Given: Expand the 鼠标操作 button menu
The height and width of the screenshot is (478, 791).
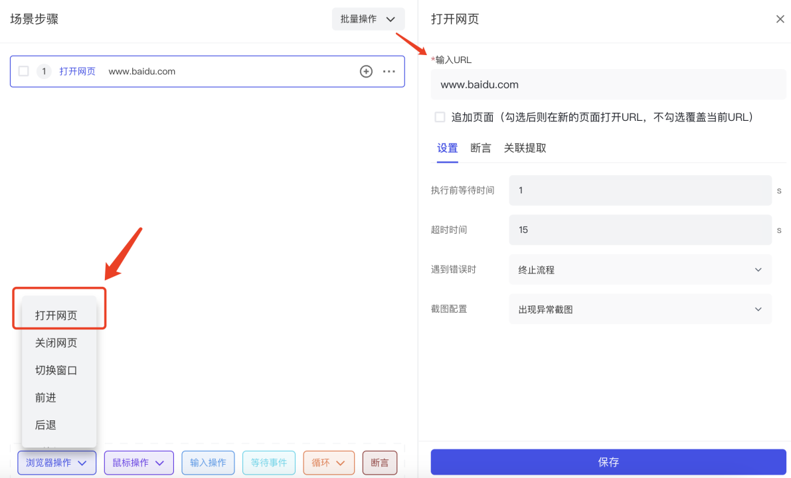Looking at the screenshot, I should 139,462.
